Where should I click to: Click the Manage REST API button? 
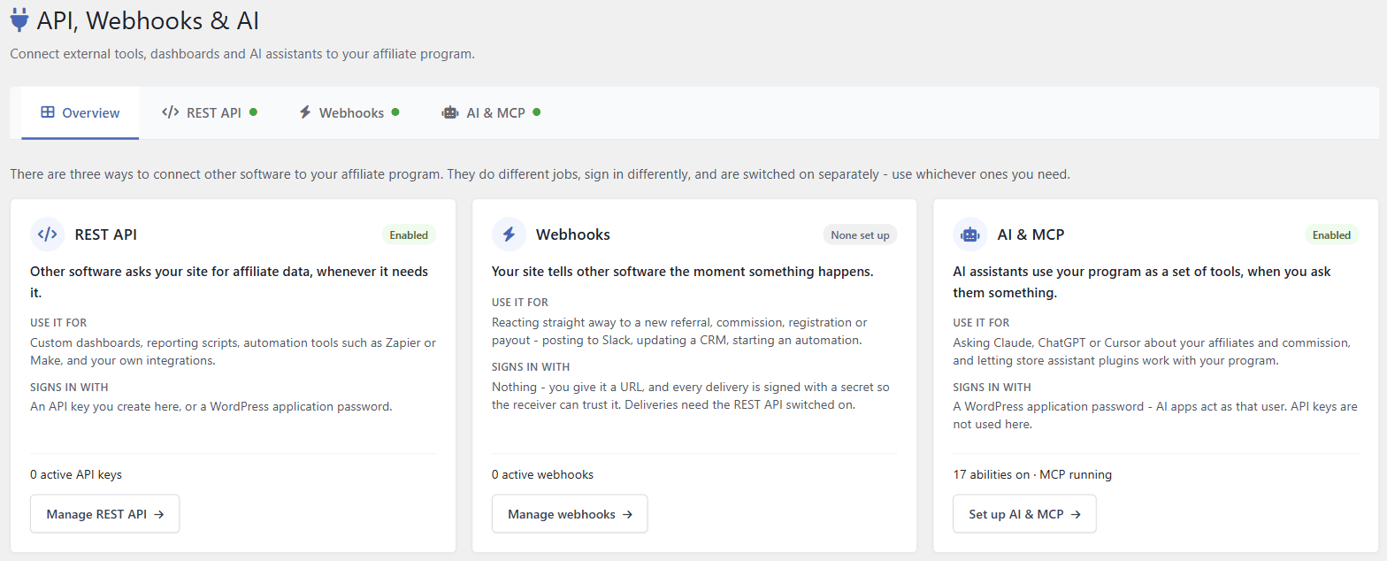click(105, 513)
